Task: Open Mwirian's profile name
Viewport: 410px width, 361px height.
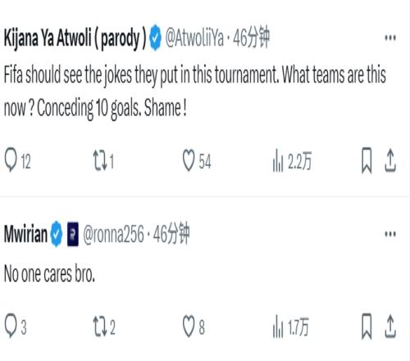Action: (x=25, y=234)
